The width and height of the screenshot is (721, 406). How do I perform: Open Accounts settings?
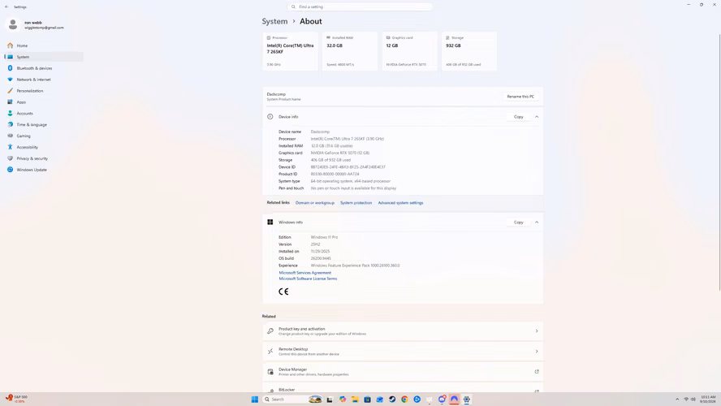[x=44, y=113]
